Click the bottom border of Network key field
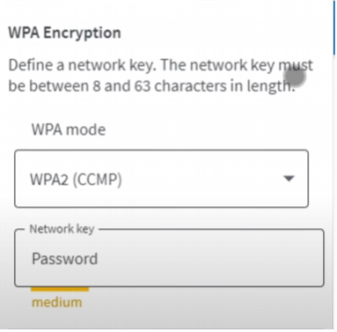Screen dimensions: 337x332 pos(169,286)
